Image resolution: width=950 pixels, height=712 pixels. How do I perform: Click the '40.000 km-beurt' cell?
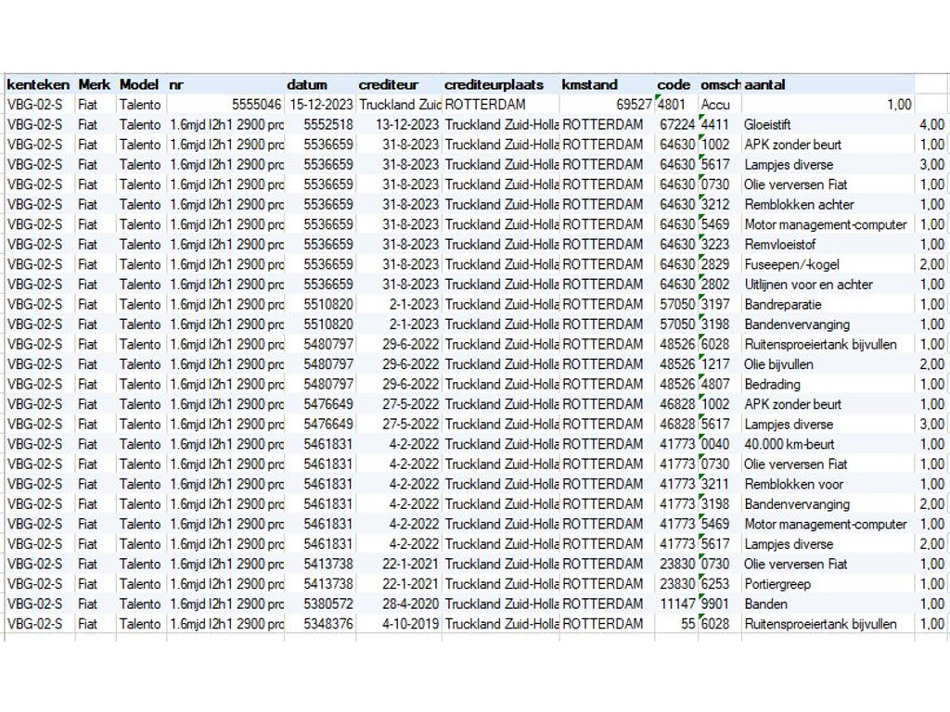click(x=828, y=444)
